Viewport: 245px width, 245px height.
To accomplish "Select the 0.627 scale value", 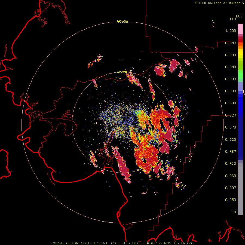I will 231,115.
